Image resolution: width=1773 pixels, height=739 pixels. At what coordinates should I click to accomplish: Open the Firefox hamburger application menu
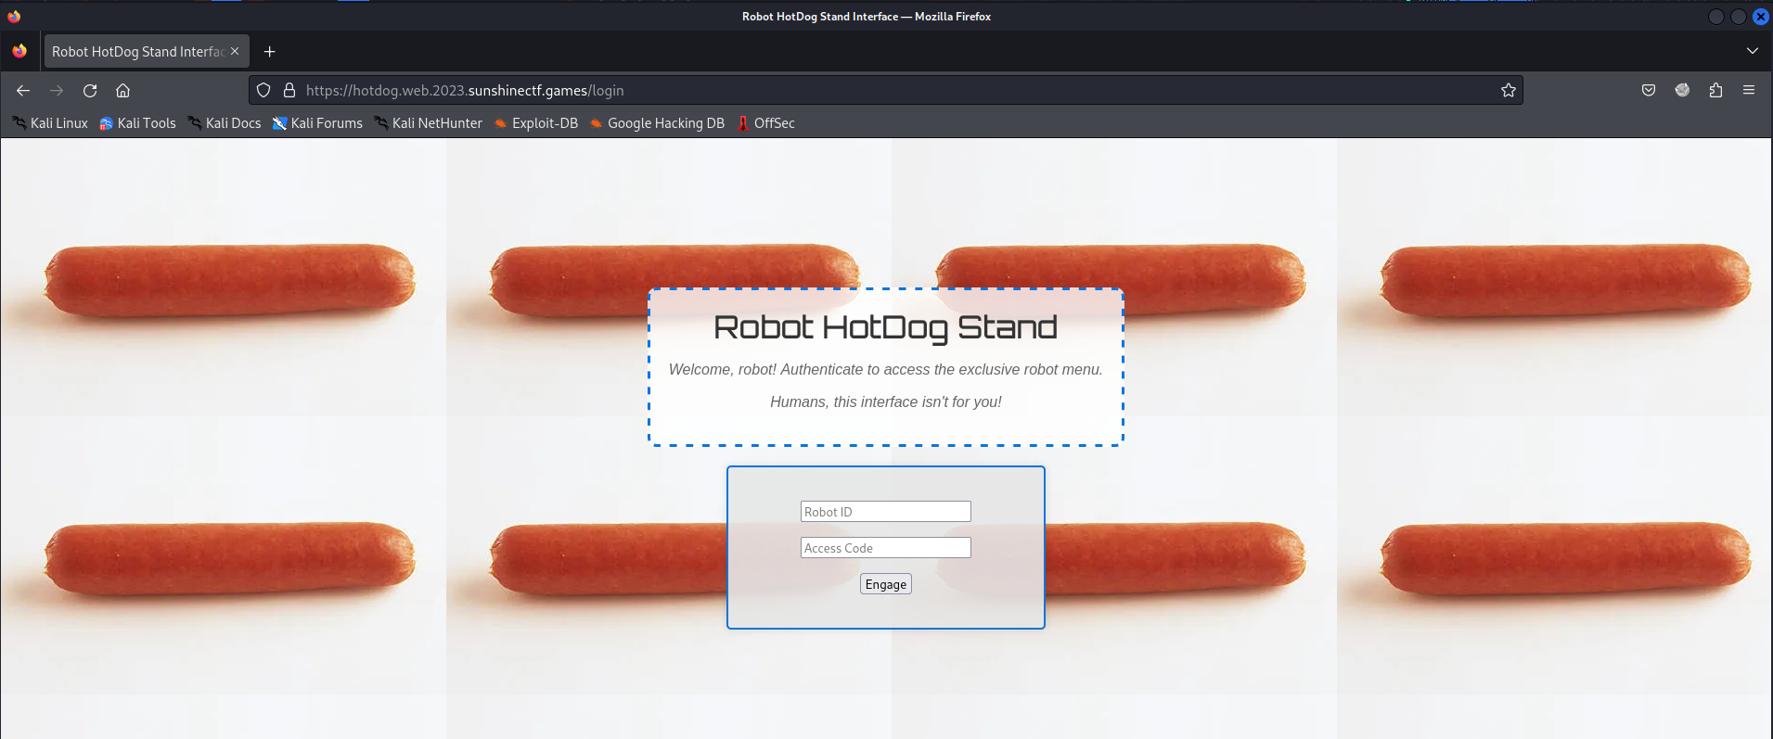coord(1748,90)
